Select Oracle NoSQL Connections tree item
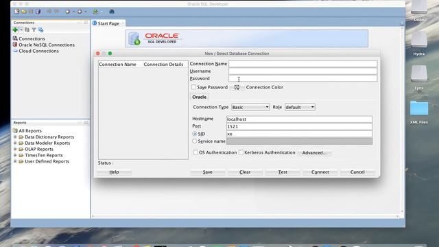Screen dimensions: 439x247 click(44, 45)
